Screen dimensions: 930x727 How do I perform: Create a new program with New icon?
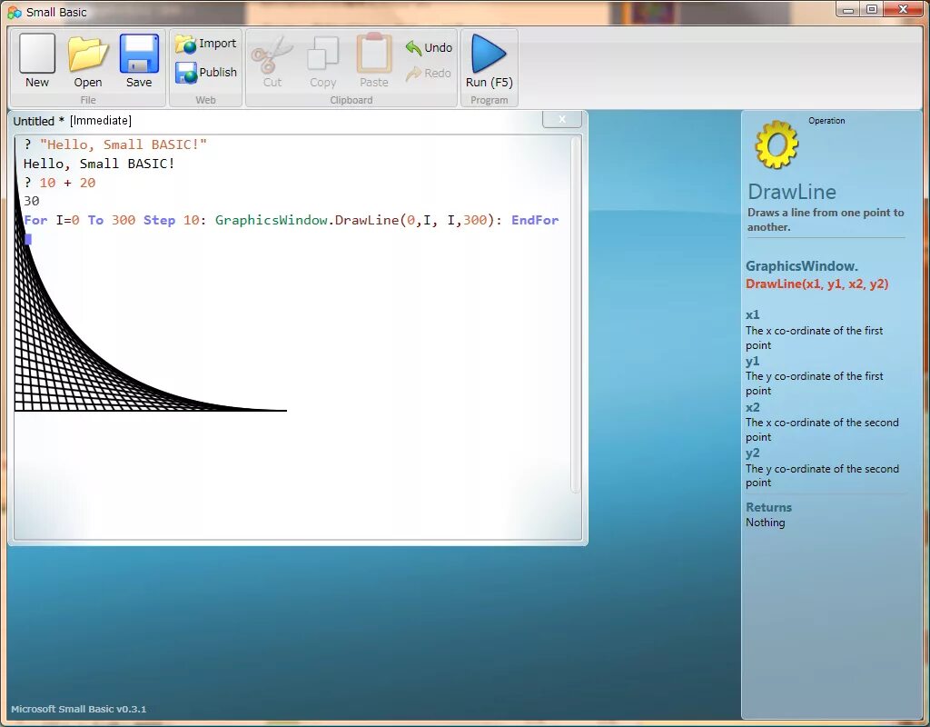(x=36, y=61)
